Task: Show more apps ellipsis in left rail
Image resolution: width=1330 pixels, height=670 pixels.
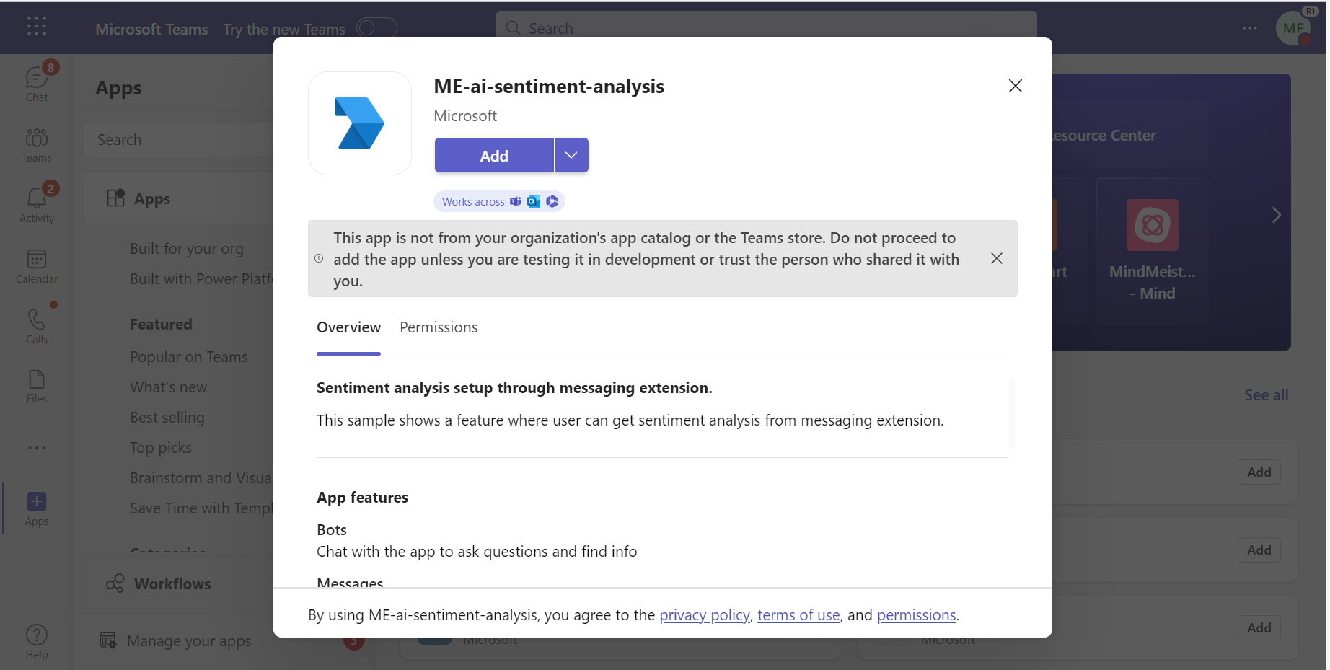Action: coord(37,448)
